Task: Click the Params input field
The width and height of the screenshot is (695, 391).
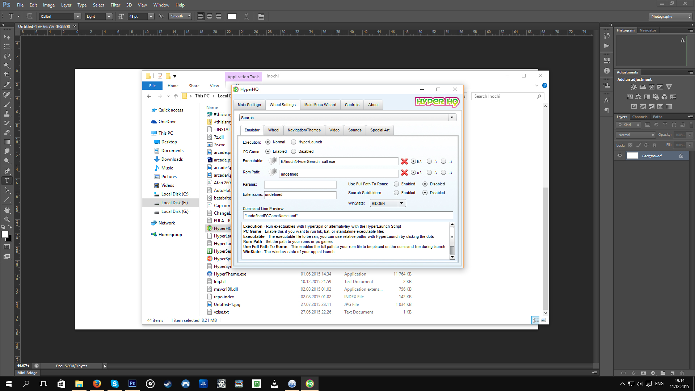Action: [300, 185]
